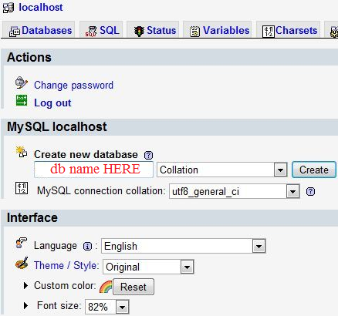Focus the new database name field
This screenshot has width=338, height=316.
point(93,170)
